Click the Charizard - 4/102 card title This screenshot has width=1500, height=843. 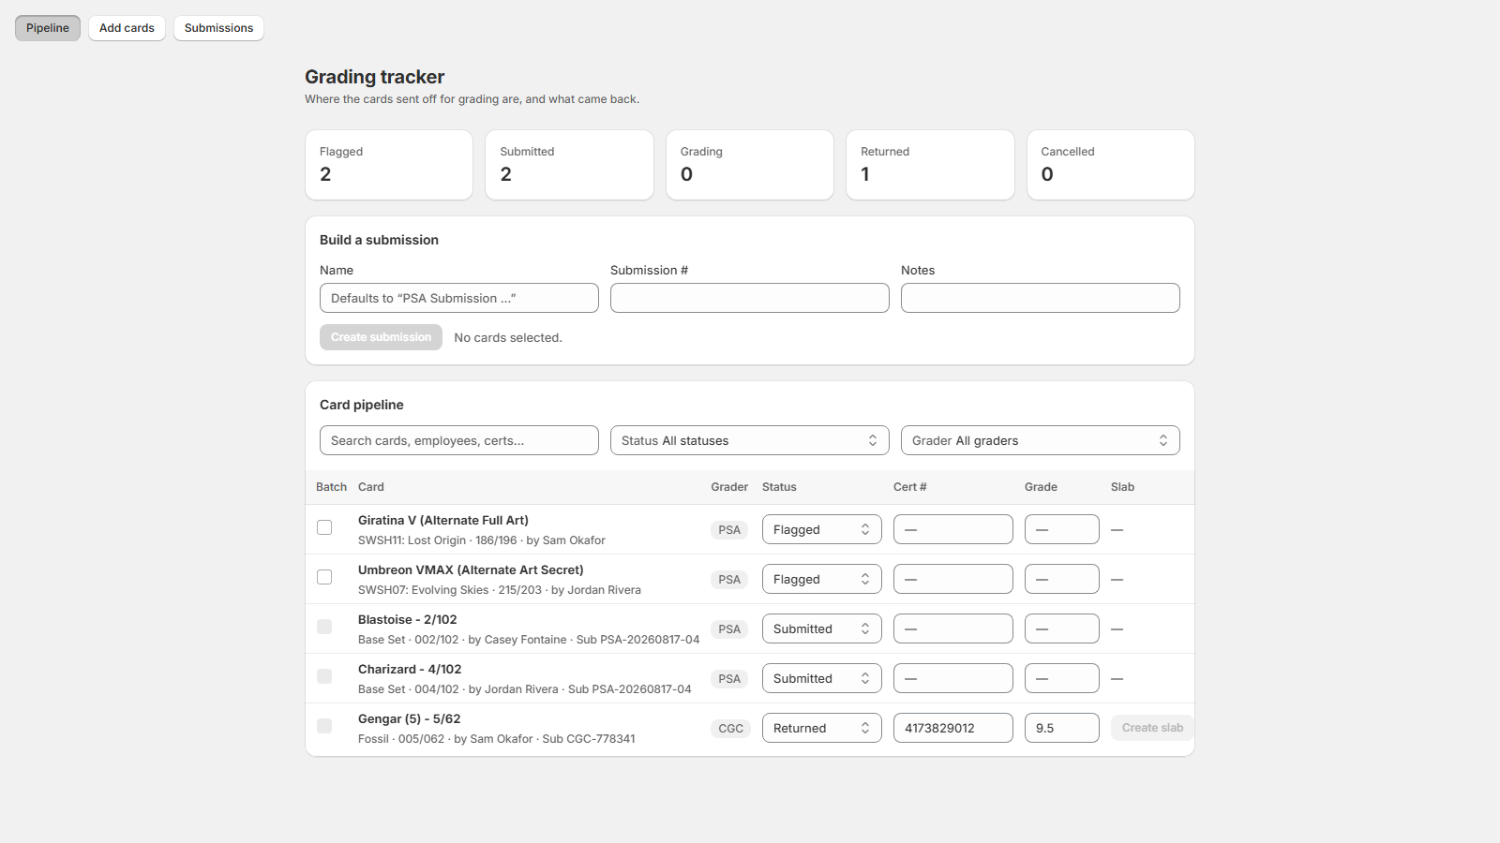click(410, 669)
